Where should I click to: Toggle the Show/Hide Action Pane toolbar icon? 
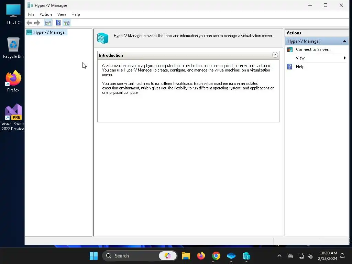pos(66,23)
